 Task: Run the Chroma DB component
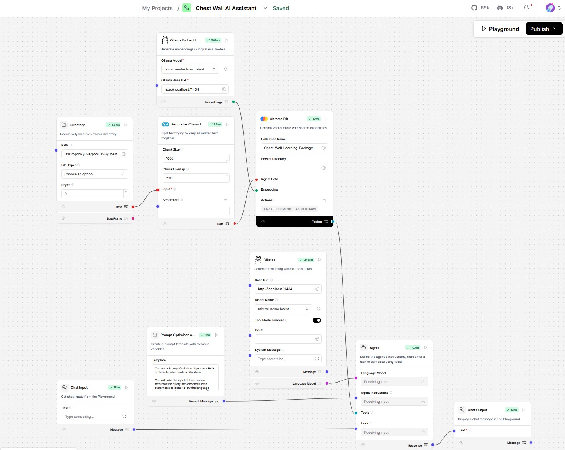pos(326,119)
